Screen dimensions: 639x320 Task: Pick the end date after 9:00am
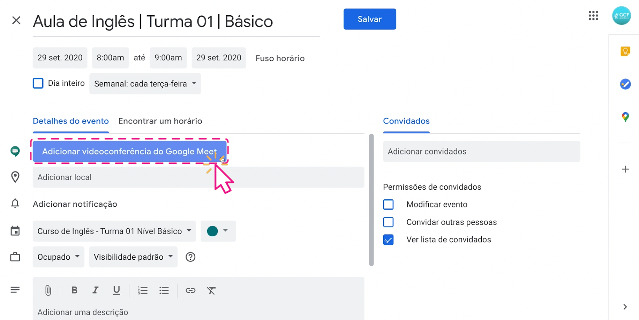[219, 58]
